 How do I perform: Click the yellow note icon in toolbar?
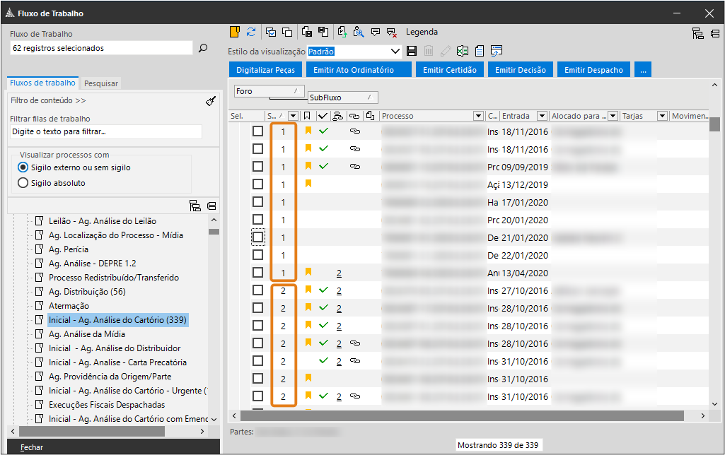[235, 32]
